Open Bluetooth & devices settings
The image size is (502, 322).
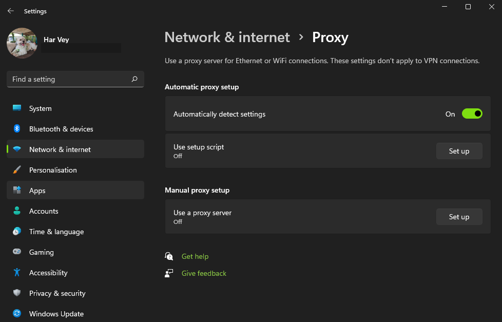(x=75, y=129)
